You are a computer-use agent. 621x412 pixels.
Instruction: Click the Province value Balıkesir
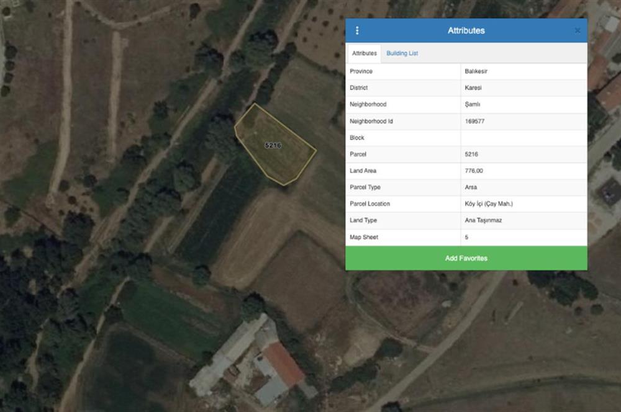tap(476, 71)
